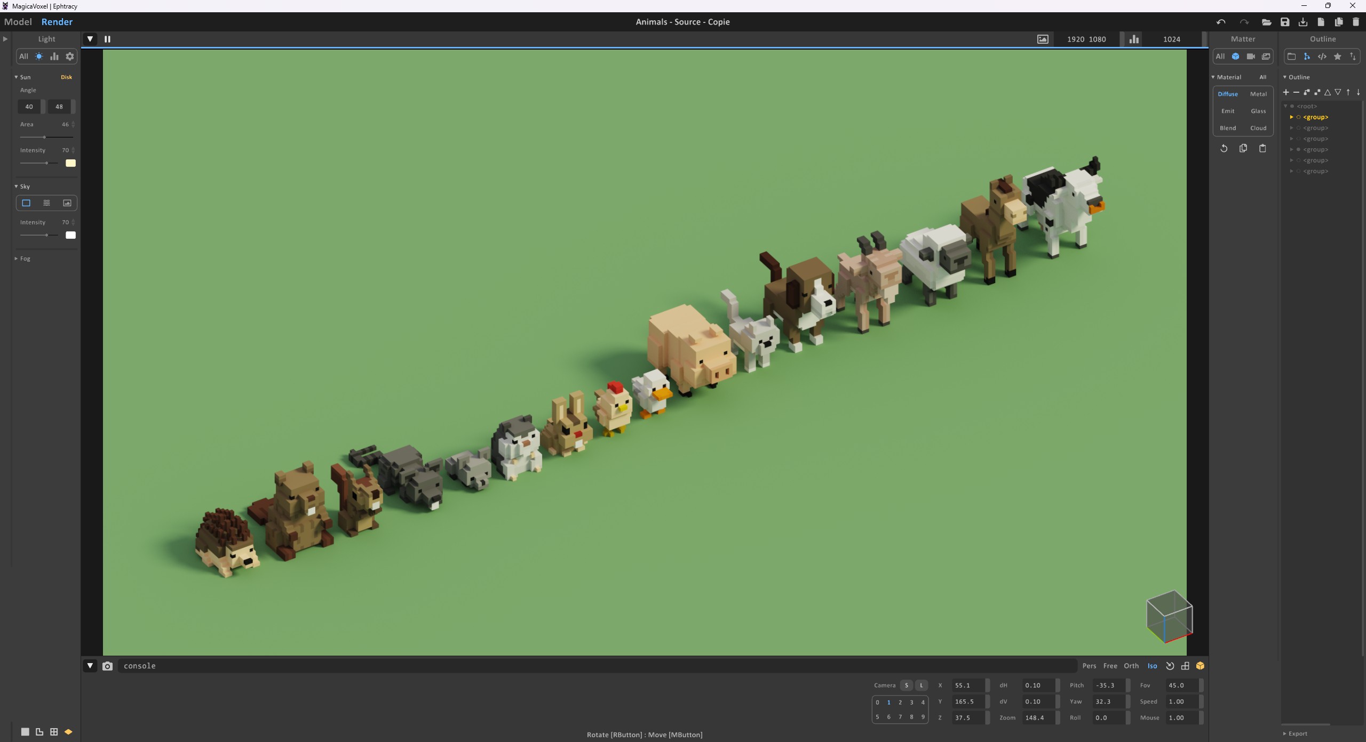The height and width of the screenshot is (742, 1366).
Task: Open the Sun color swatch
Action: tap(70, 163)
